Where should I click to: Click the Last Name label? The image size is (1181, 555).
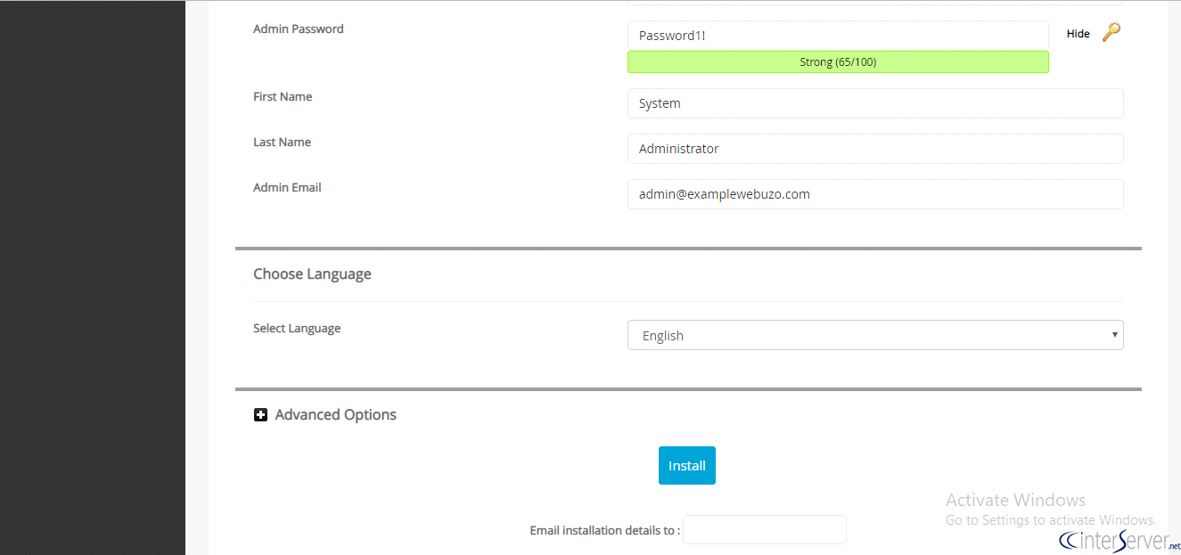[x=282, y=142]
